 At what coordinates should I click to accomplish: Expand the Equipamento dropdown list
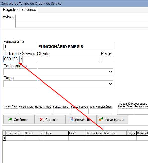pos(110,72)
